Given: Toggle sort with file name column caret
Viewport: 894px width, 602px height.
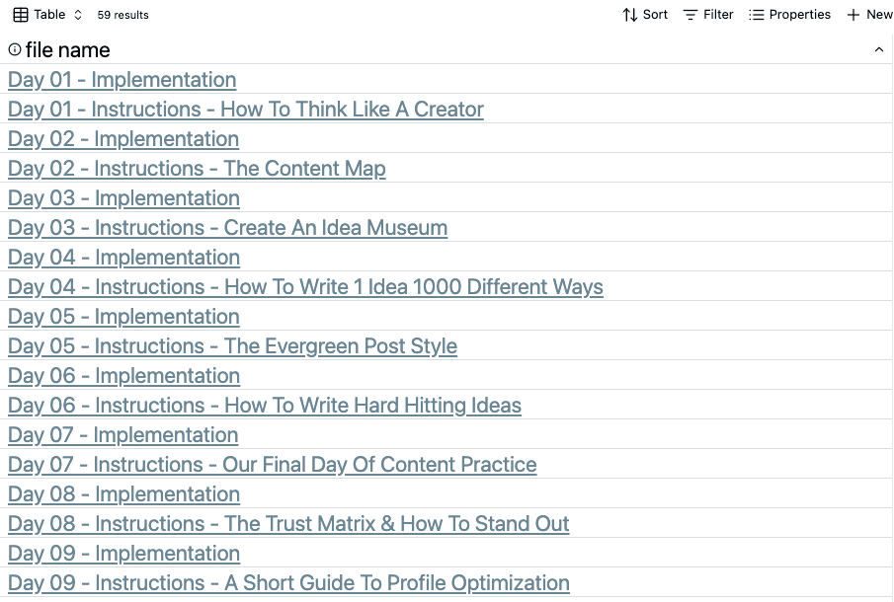Looking at the screenshot, I should (x=878, y=50).
